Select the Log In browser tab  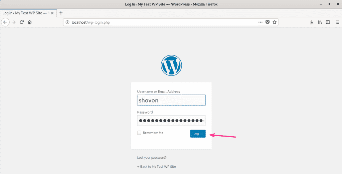pos(28,13)
